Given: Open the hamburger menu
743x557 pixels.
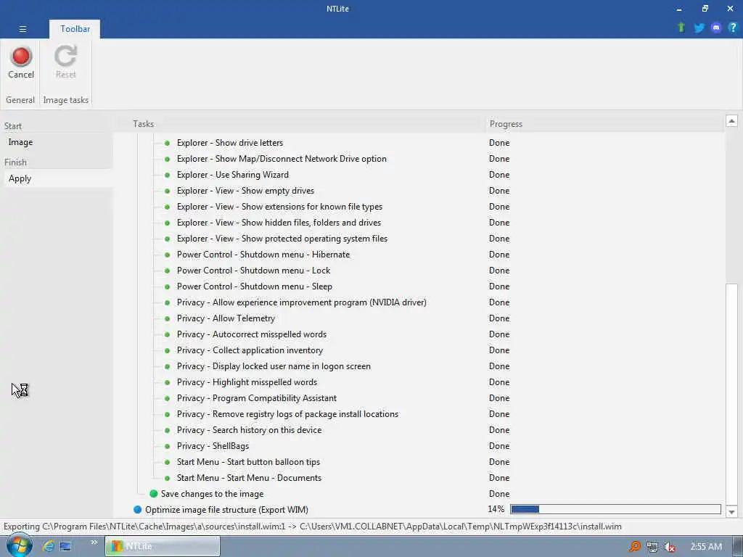Looking at the screenshot, I should 22,29.
